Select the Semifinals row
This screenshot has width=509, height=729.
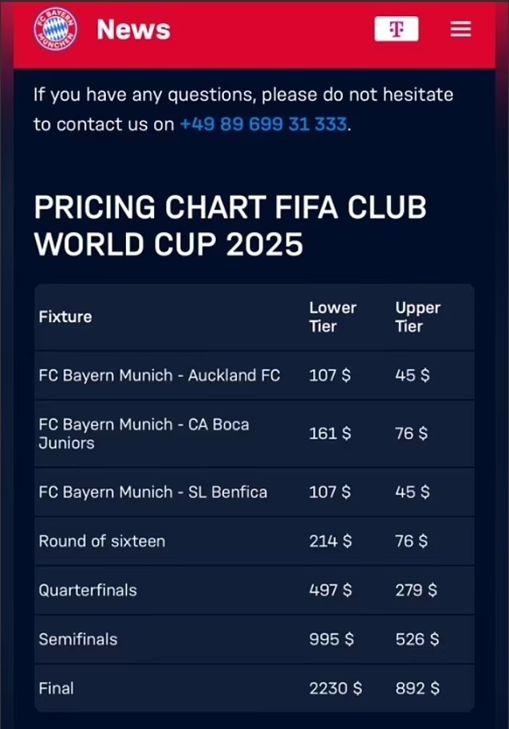[78, 639]
